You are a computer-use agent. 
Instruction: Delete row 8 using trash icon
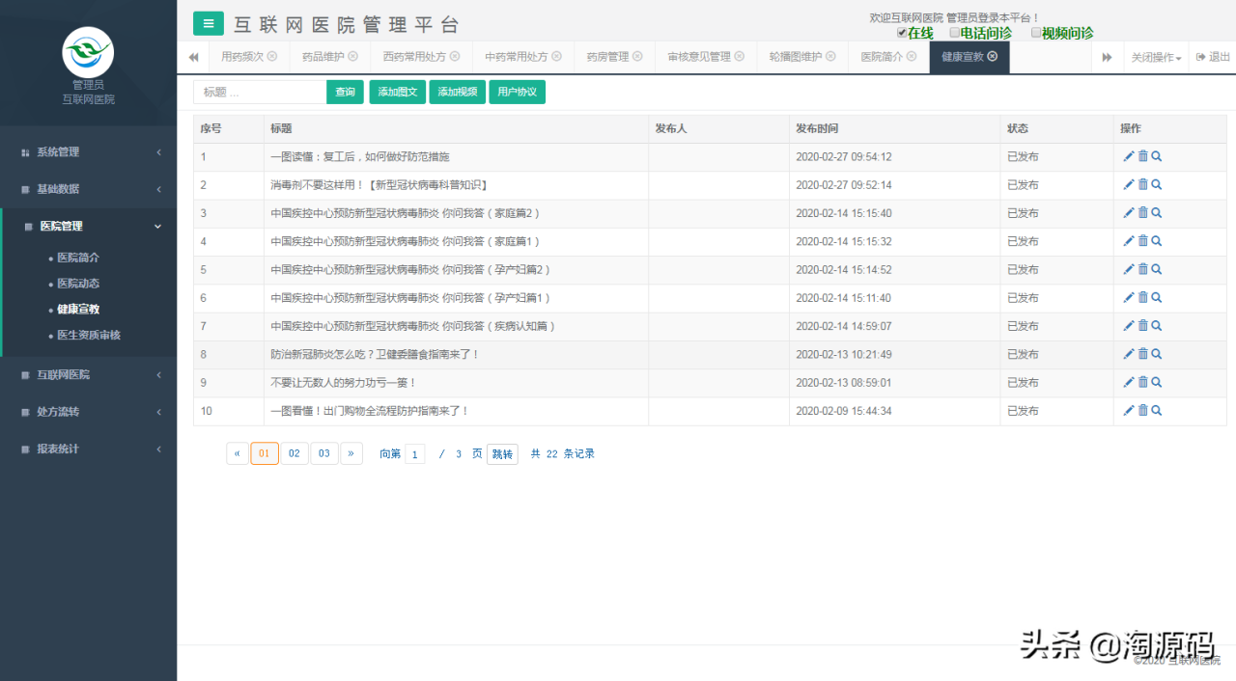click(1143, 354)
